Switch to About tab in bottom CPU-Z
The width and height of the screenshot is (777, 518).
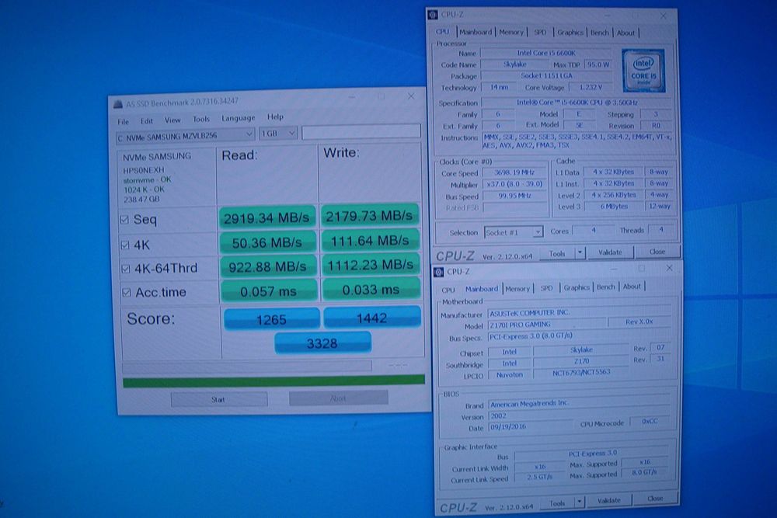(x=632, y=287)
